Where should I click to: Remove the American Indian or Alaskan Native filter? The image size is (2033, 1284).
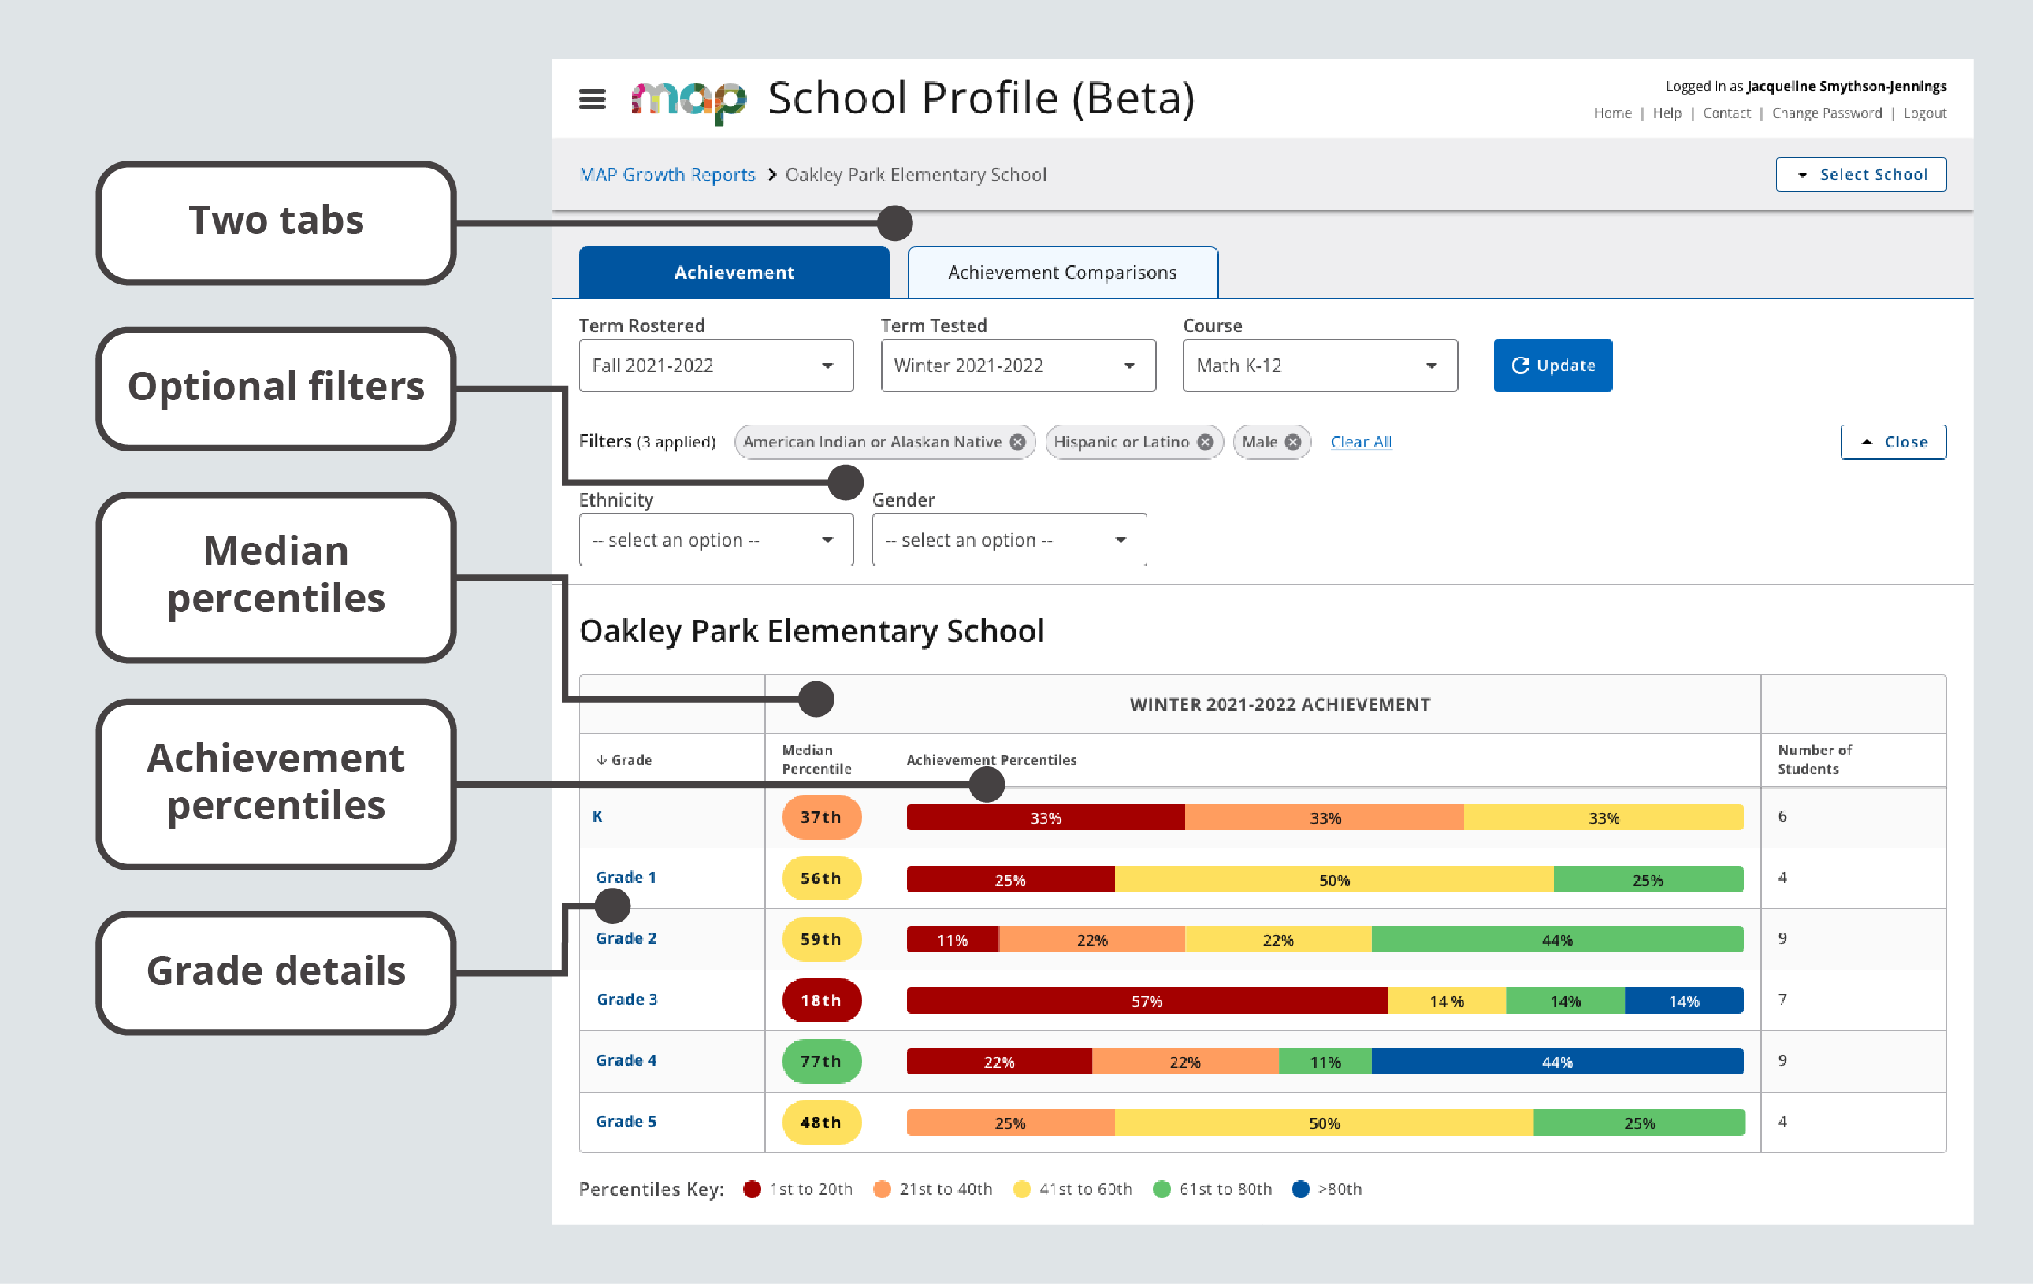[1018, 441]
